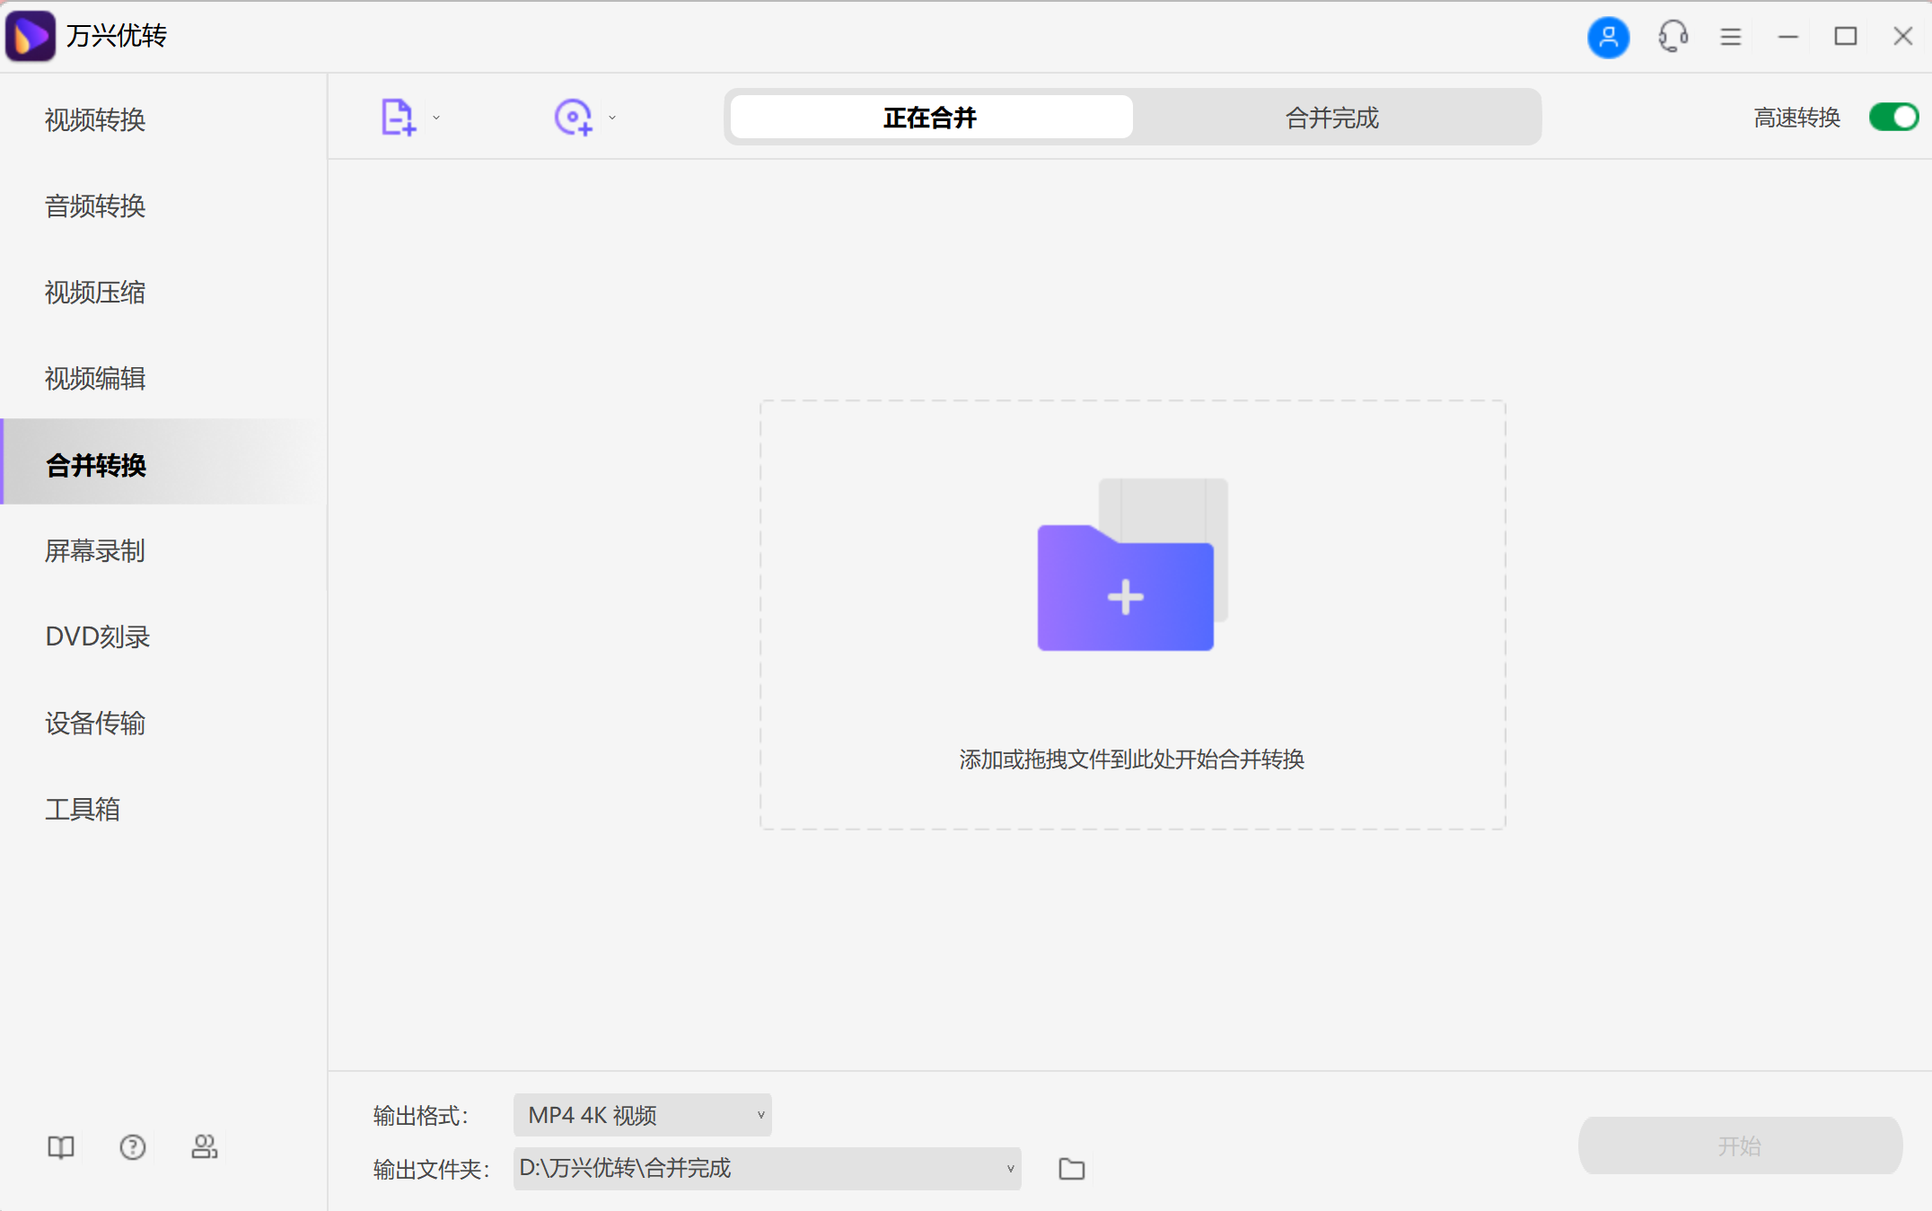This screenshot has height=1211, width=1932.
Task: Click the 开始 button
Action: point(1740,1145)
